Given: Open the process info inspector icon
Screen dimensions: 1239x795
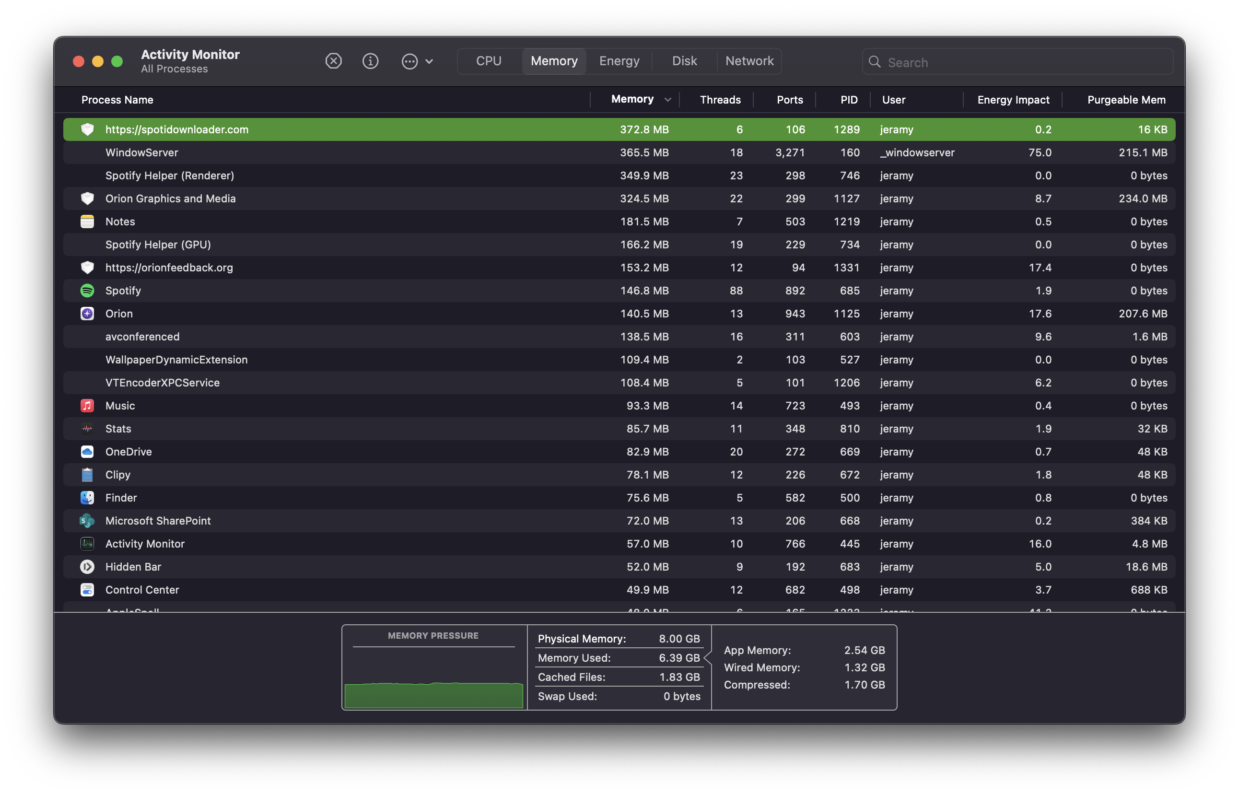Looking at the screenshot, I should click(370, 61).
